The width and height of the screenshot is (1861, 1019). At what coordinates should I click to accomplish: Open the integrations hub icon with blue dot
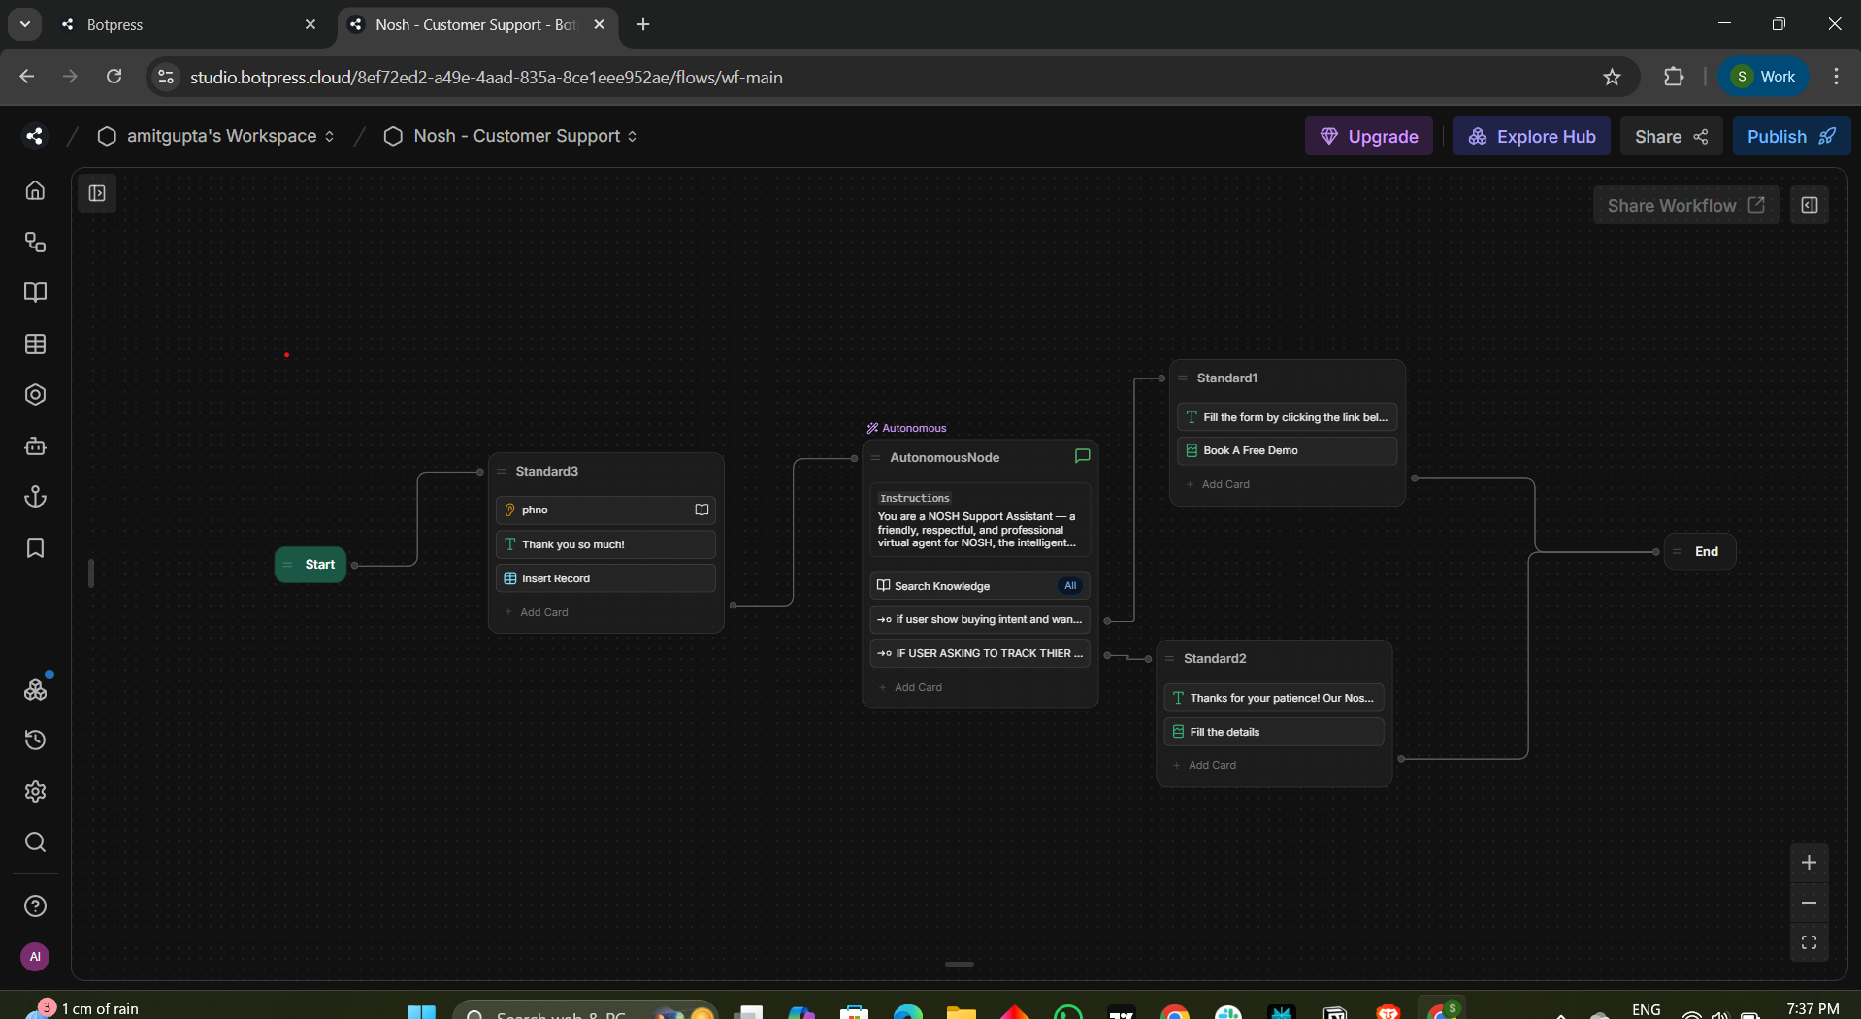pyautogui.click(x=35, y=689)
